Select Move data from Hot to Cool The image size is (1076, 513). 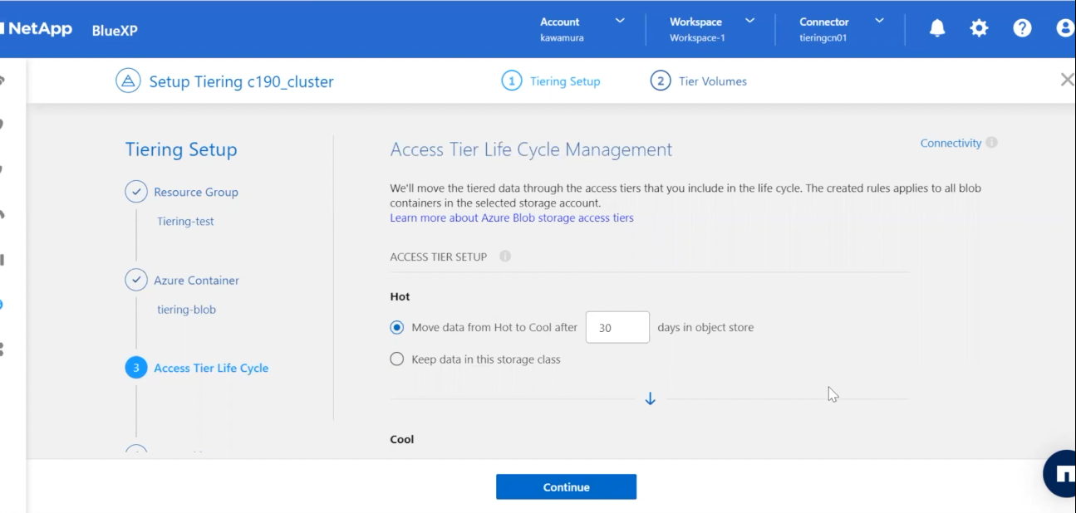click(396, 328)
